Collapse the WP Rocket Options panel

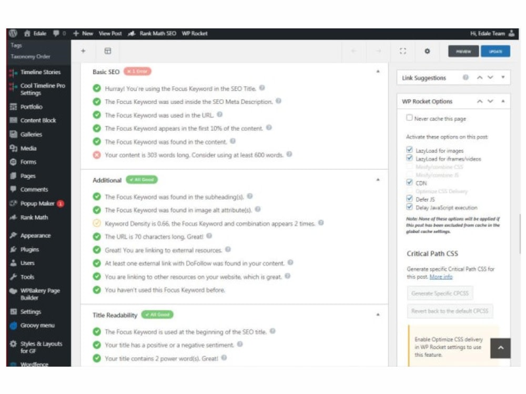tap(503, 101)
